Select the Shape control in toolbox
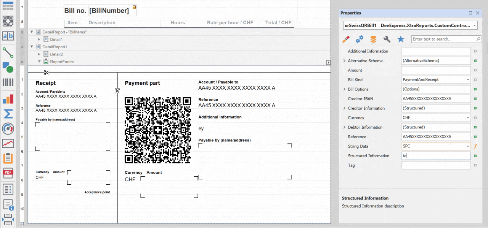 pyautogui.click(x=8, y=67)
